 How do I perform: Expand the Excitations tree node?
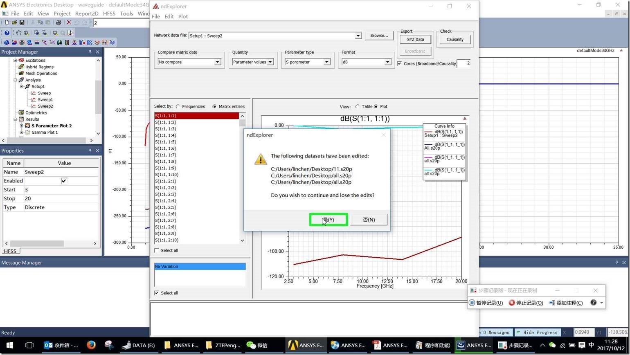pos(15,60)
